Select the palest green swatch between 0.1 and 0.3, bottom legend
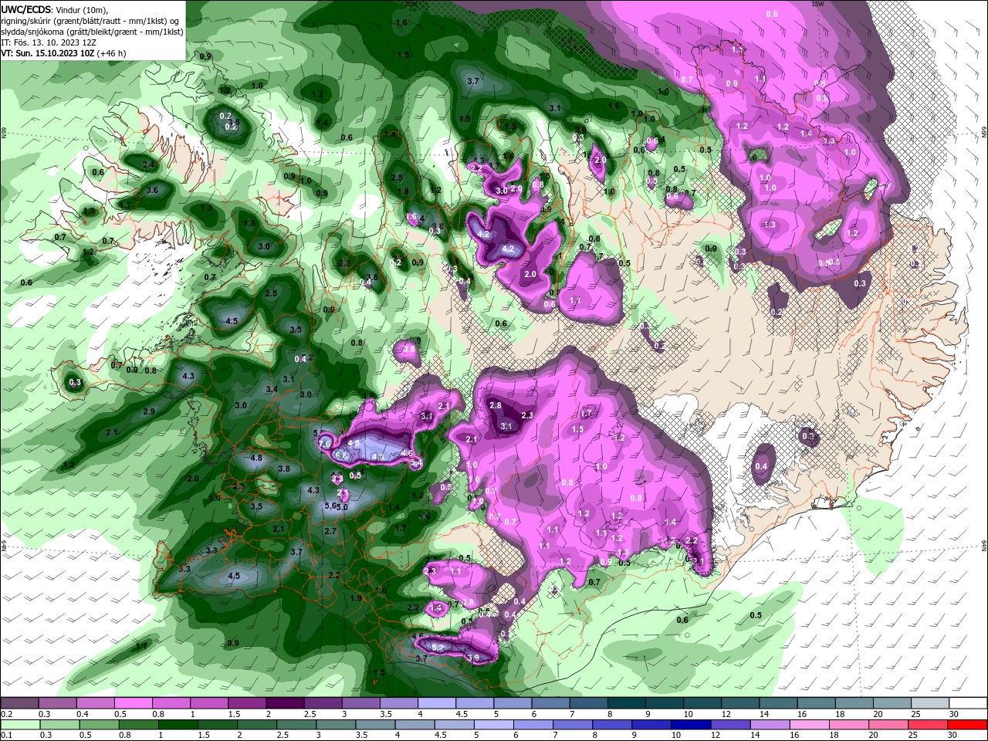The height and width of the screenshot is (741, 988). (x=19, y=725)
